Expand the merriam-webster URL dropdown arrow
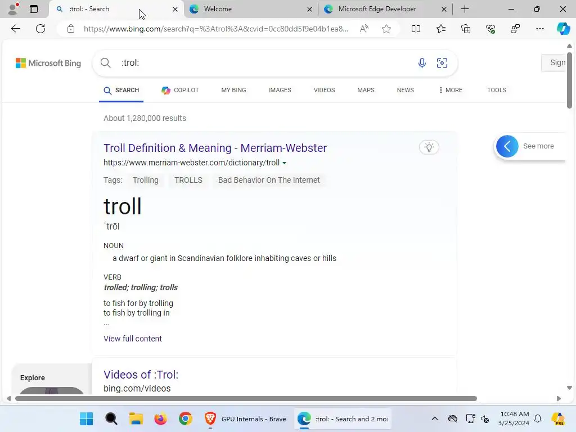The height and width of the screenshot is (432, 576). pos(284,163)
